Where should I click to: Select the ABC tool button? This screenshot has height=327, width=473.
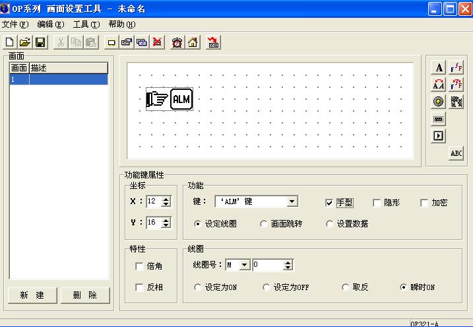click(456, 153)
